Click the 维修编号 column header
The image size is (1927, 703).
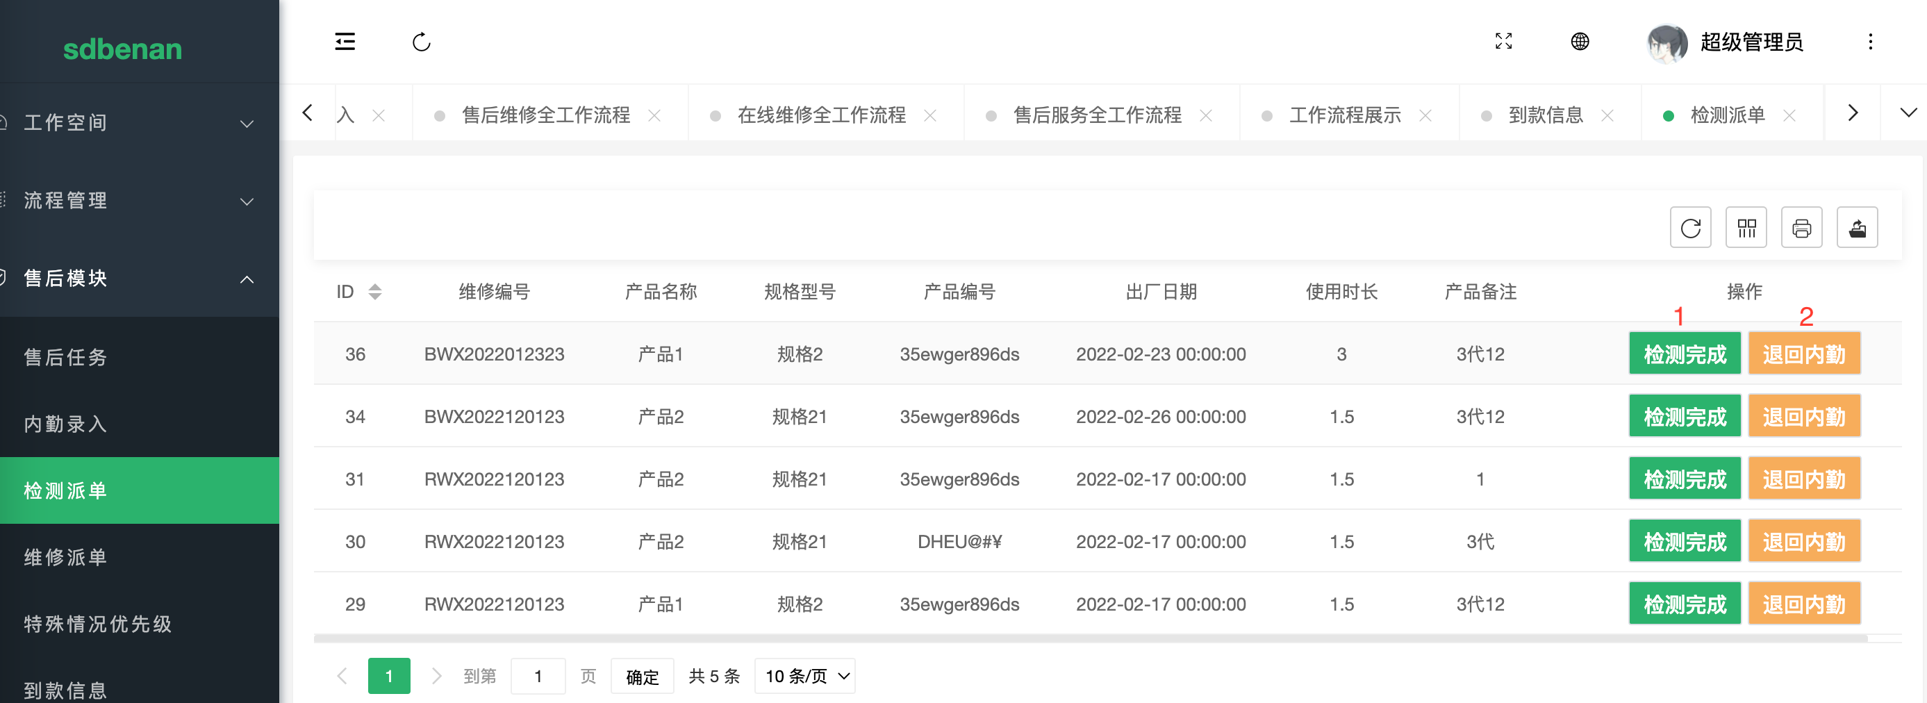(495, 292)
